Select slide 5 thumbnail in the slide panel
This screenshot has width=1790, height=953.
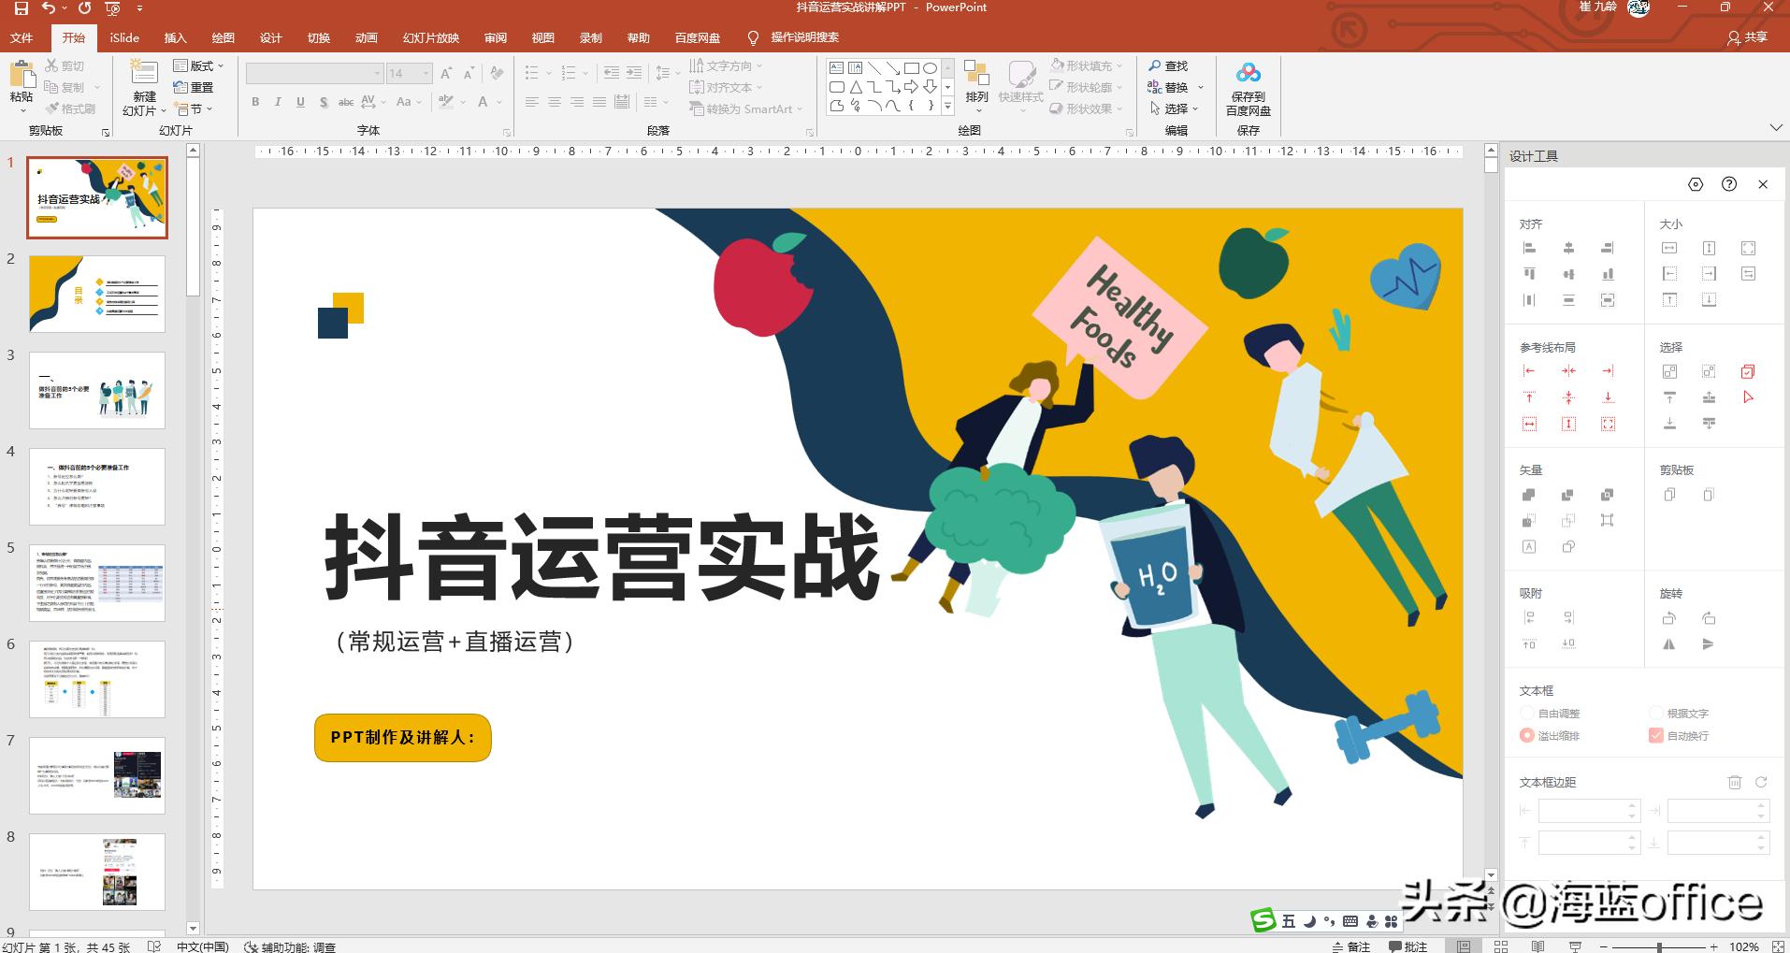click(x=96, y=582)
